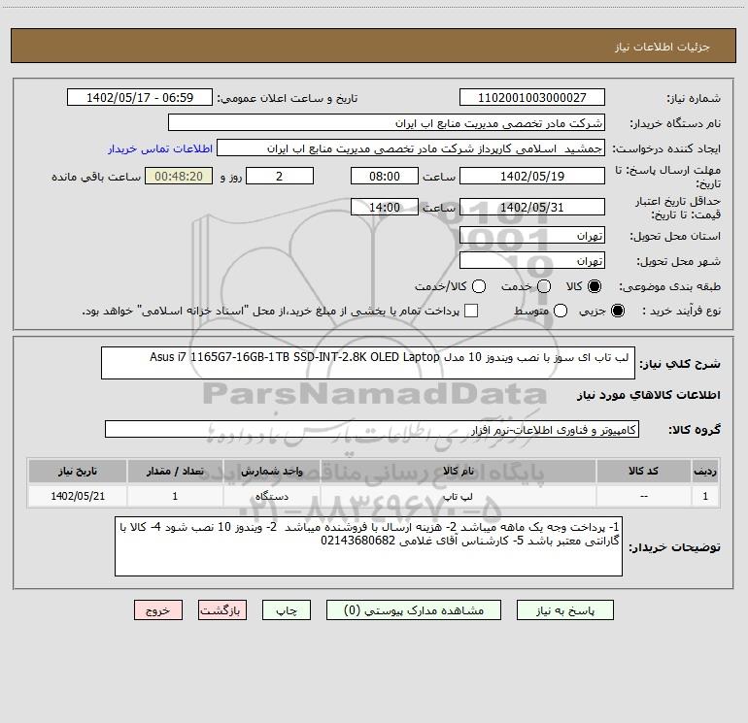Click the پاسخ به نیاز button

[564, 610]
